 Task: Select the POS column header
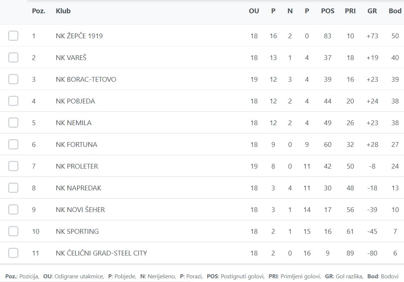pos(328,11)
